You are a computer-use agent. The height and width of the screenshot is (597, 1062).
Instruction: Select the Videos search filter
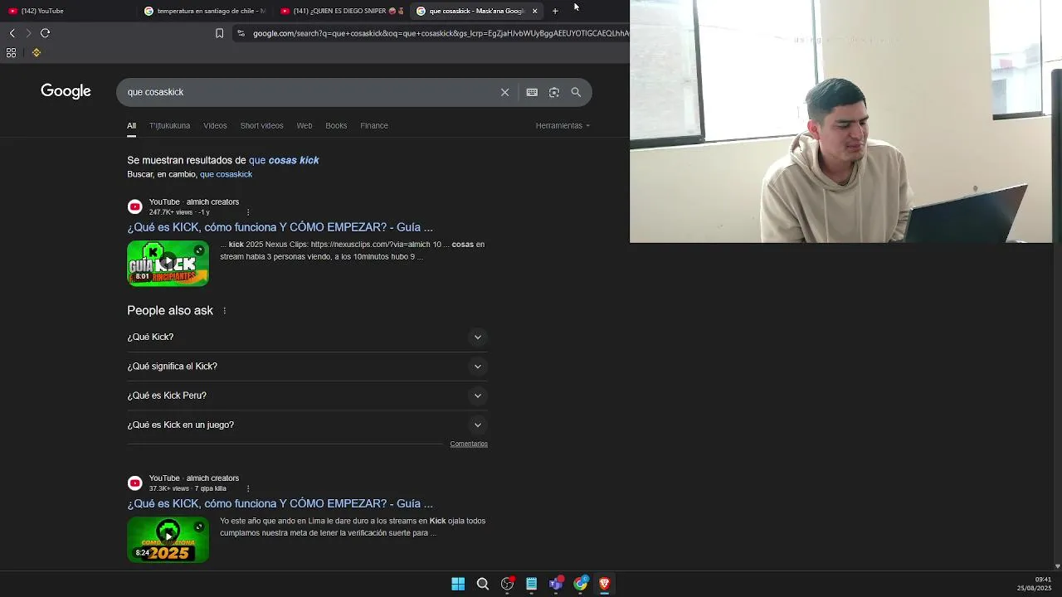215,126
